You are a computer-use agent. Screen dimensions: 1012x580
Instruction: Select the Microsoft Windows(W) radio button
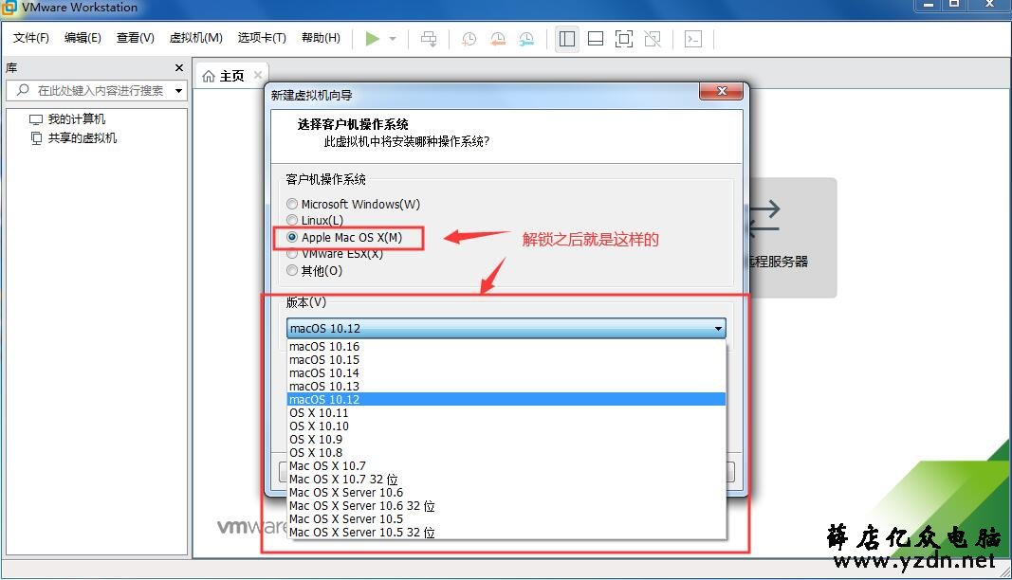tap(292, 204)
